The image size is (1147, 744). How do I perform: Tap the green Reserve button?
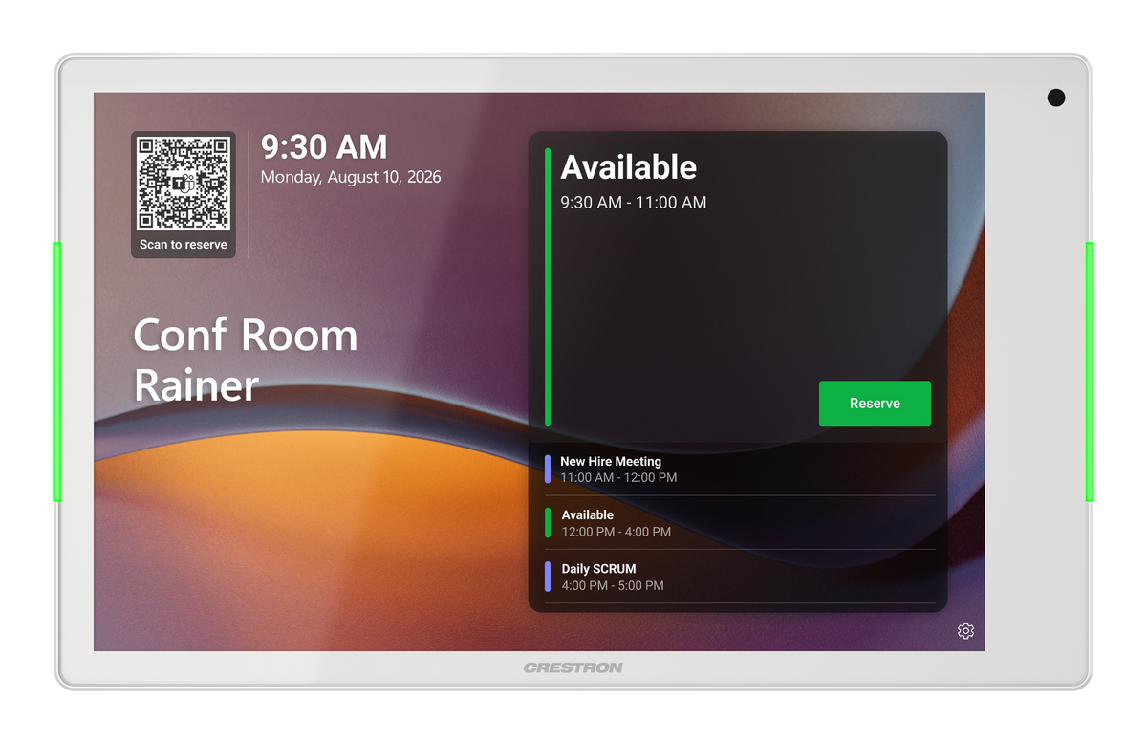875,404
